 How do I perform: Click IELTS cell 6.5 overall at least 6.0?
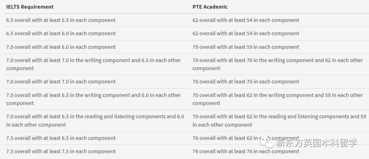click(61, 33)
